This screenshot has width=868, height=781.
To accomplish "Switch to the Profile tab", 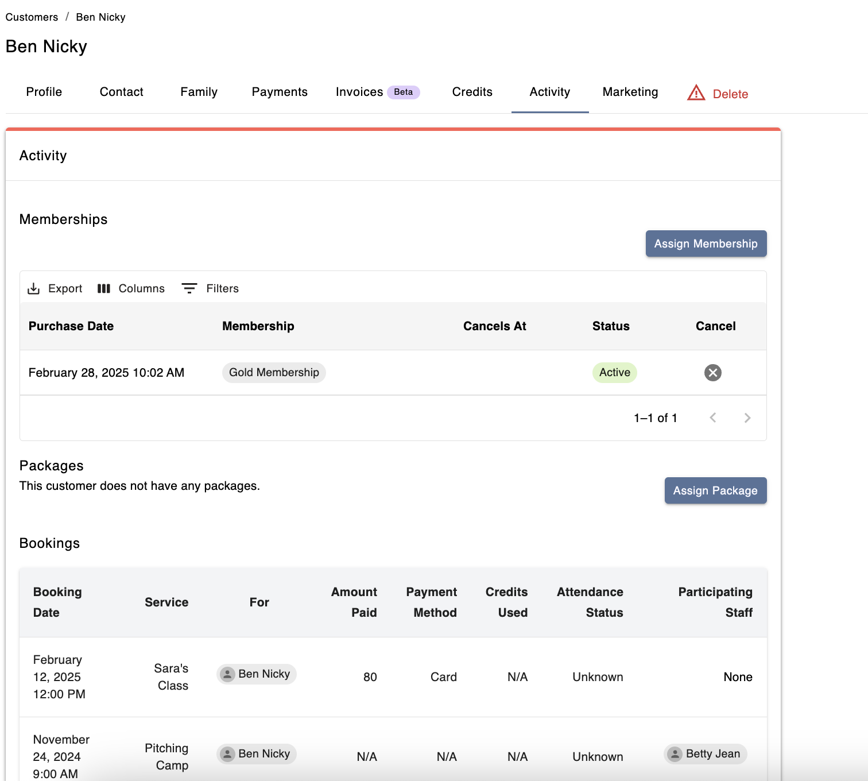I will tap(44, 92).
